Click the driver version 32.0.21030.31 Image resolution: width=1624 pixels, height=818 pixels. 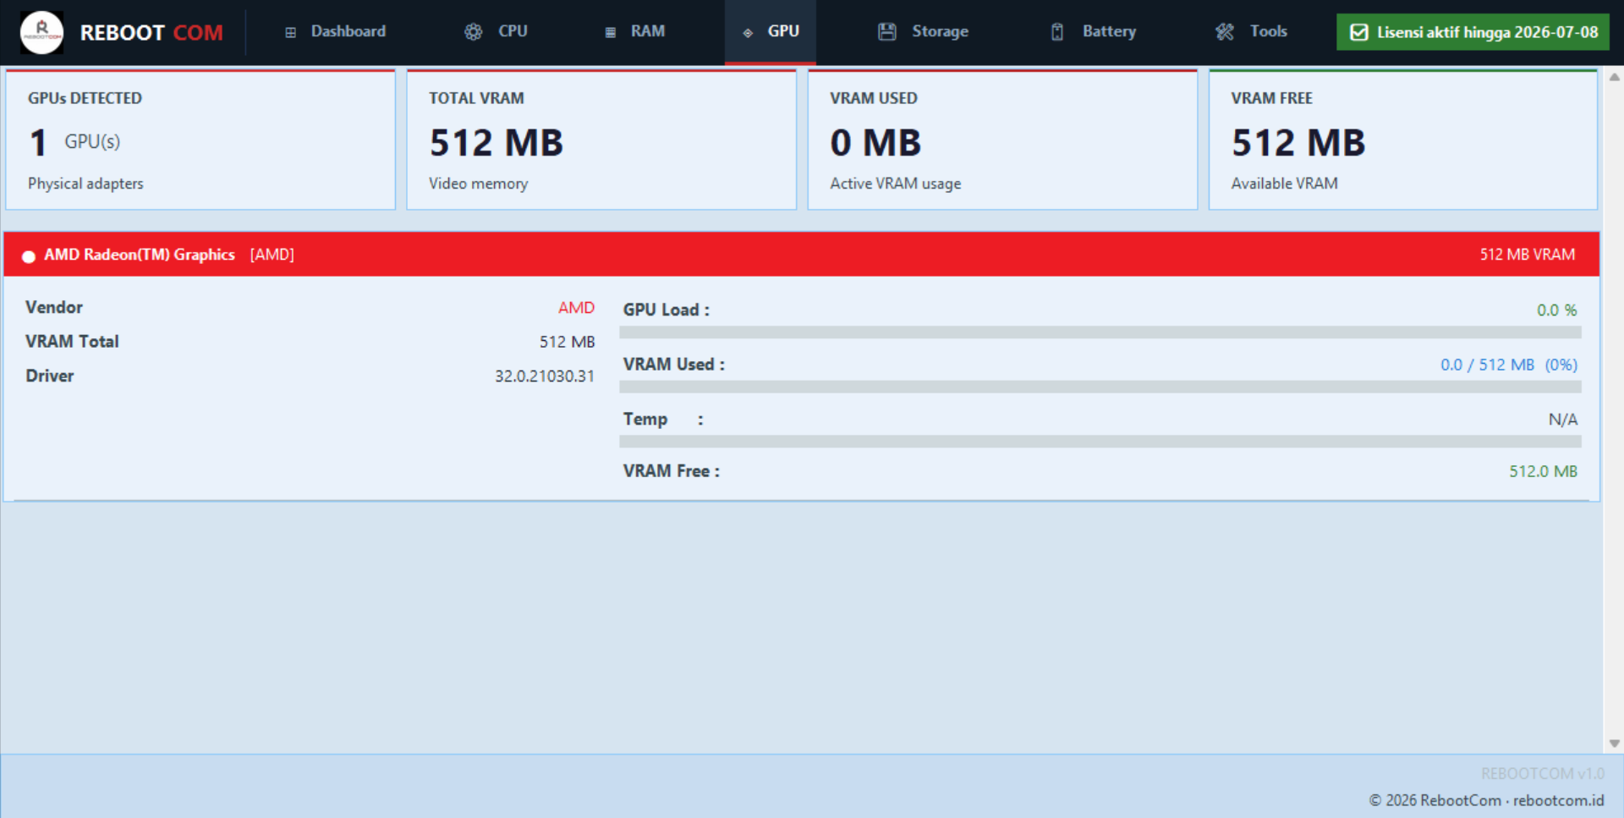point(545,376)
